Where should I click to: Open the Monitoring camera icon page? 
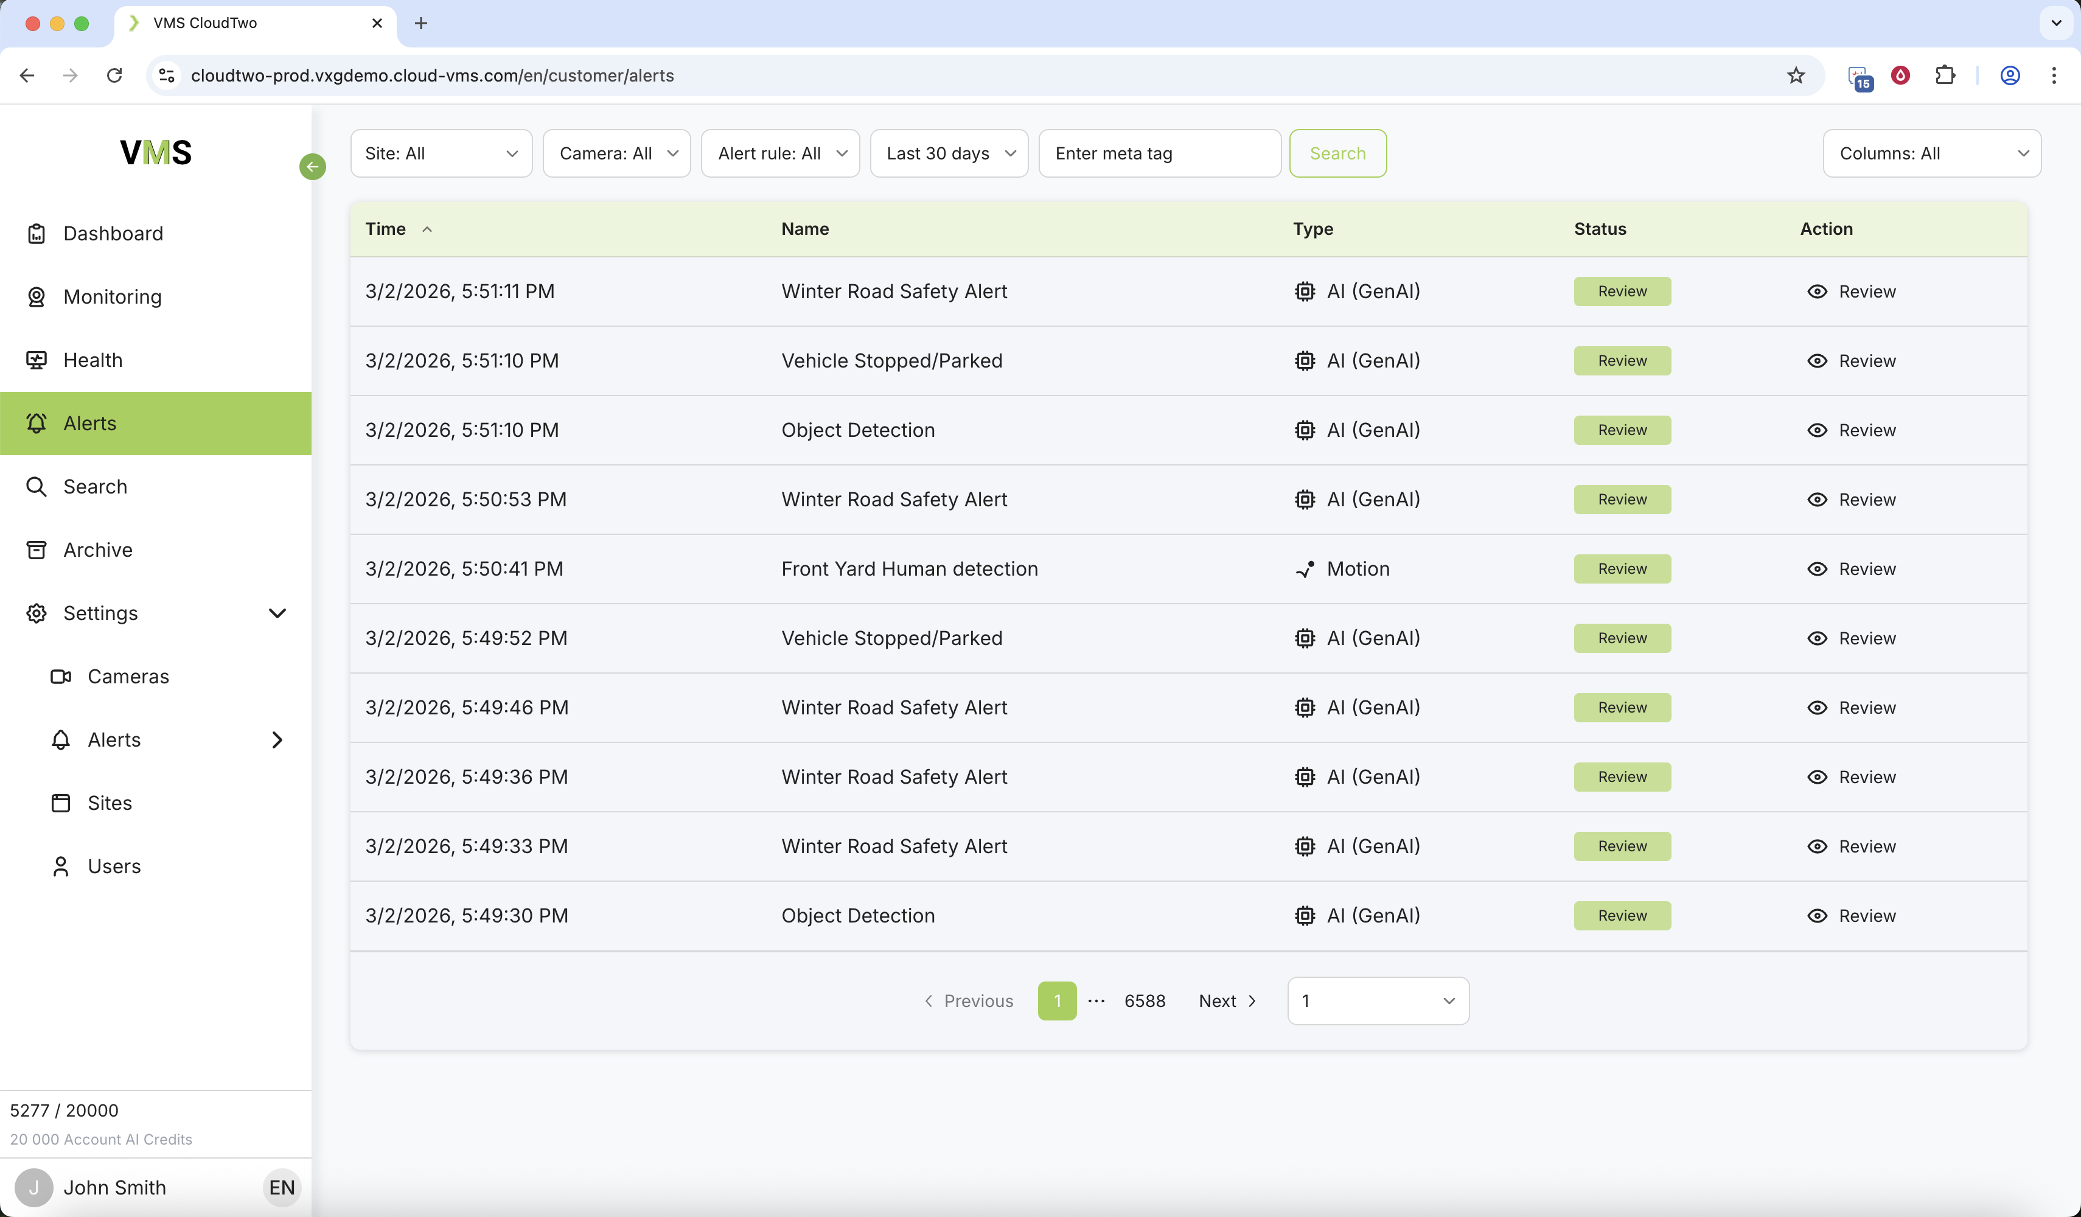point(37,297)
